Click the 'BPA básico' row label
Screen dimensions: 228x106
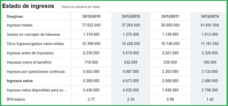[16, 99]
